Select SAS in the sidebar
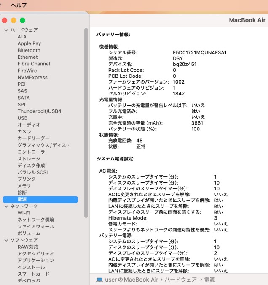The image size is (268, 285). click(x=22, y=91)
